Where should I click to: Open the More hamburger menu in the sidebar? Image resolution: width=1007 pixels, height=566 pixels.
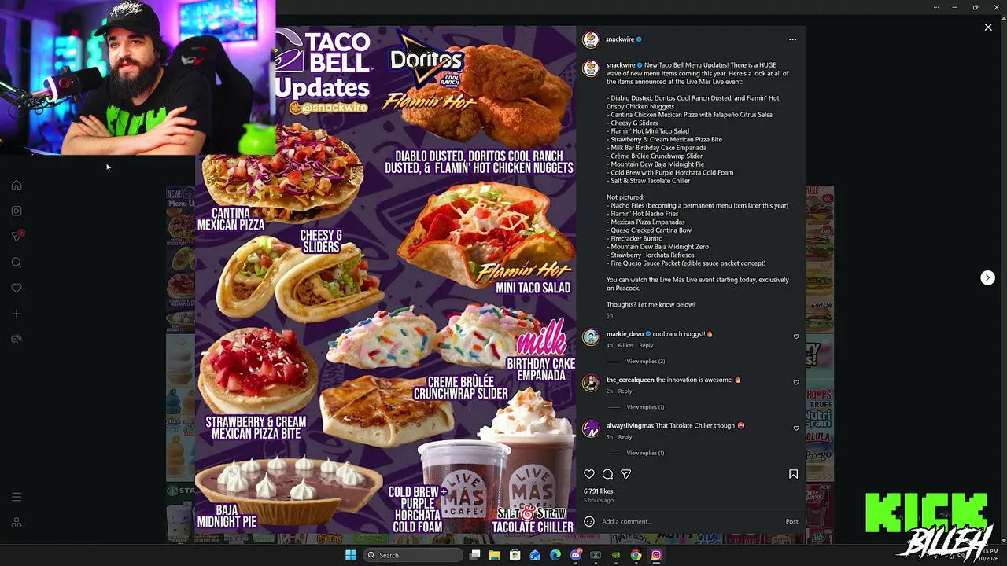(17, 497)
